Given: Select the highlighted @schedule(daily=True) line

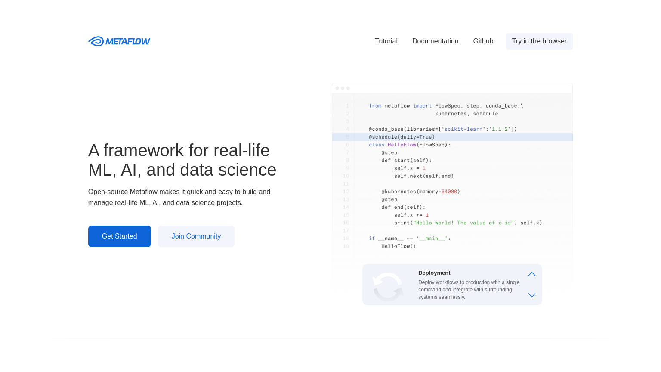Looking at the screenshot, I should tap(402, 137).
